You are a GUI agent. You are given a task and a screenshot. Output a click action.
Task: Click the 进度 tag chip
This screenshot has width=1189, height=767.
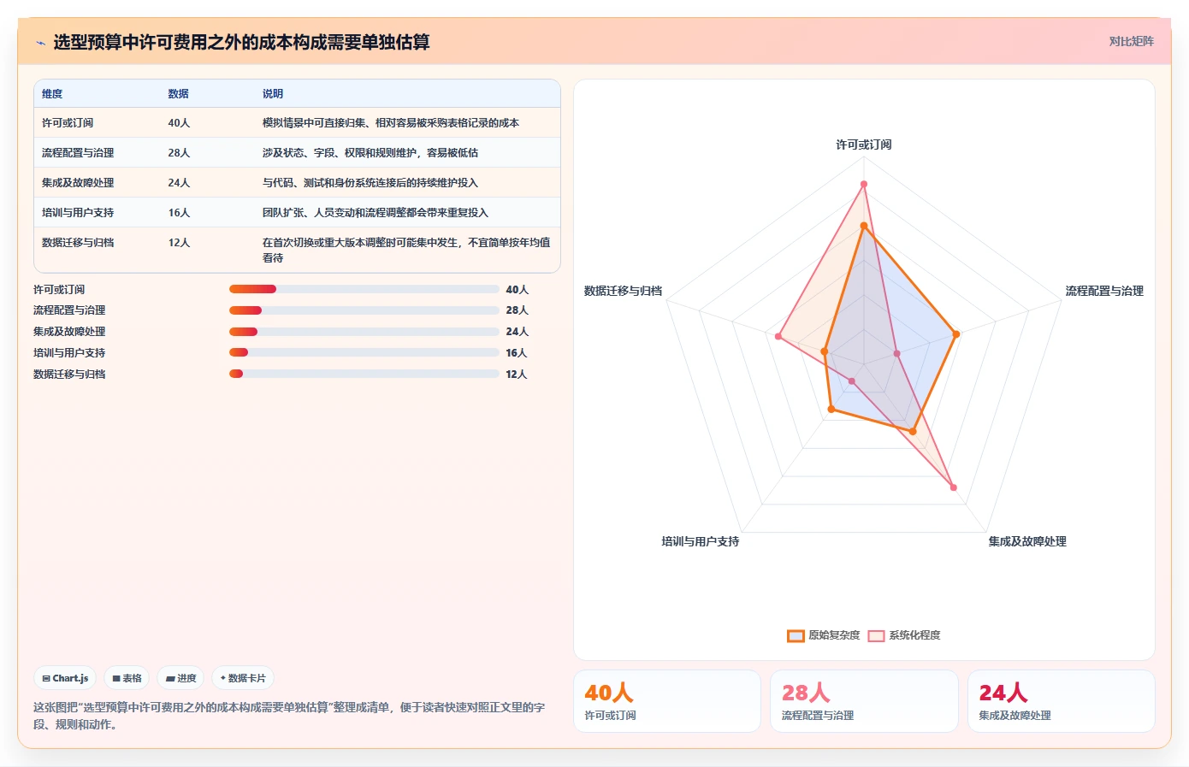pos(180,678)
